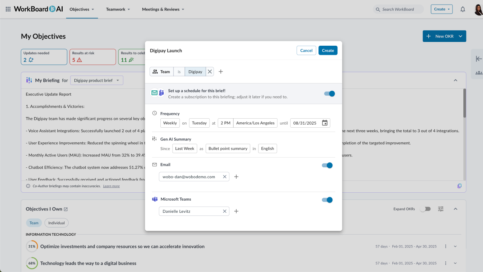Screen dimensions: 483x272
Task: Open the notifications bell
Action: (x=463, y=9)
